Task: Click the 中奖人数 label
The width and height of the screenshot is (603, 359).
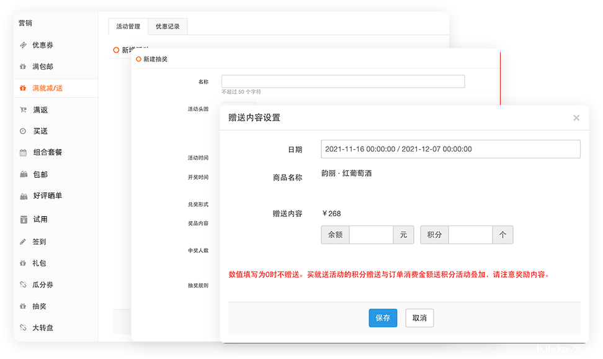Action: click(x=198, y=251)
